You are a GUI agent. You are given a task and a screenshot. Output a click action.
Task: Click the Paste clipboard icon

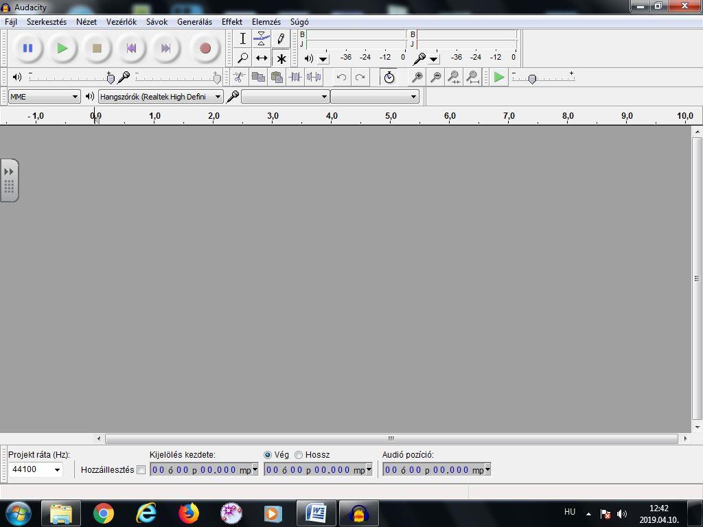[277, 77]
